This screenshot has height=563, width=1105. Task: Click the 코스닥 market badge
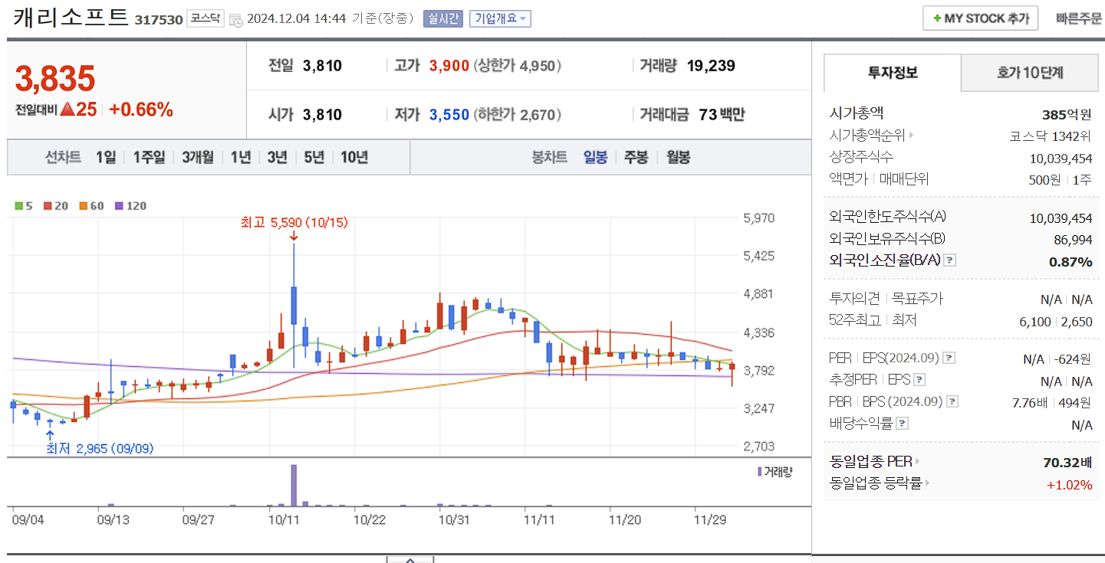pyautogui.click(x=206, y=18)
